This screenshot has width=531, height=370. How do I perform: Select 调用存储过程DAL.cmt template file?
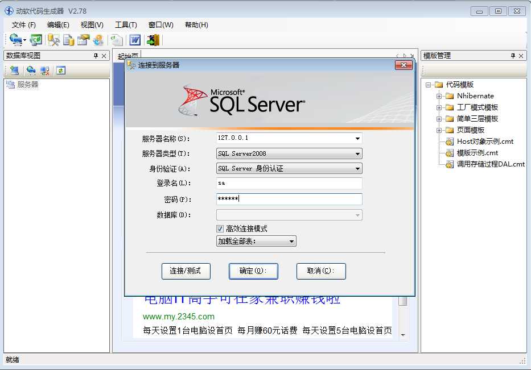(491, 164)
